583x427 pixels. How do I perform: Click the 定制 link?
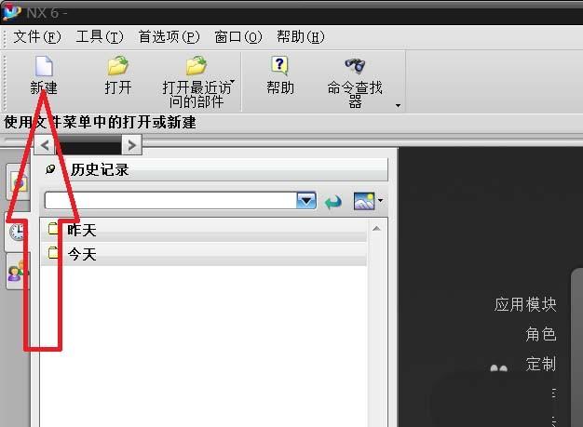(540, 364)
